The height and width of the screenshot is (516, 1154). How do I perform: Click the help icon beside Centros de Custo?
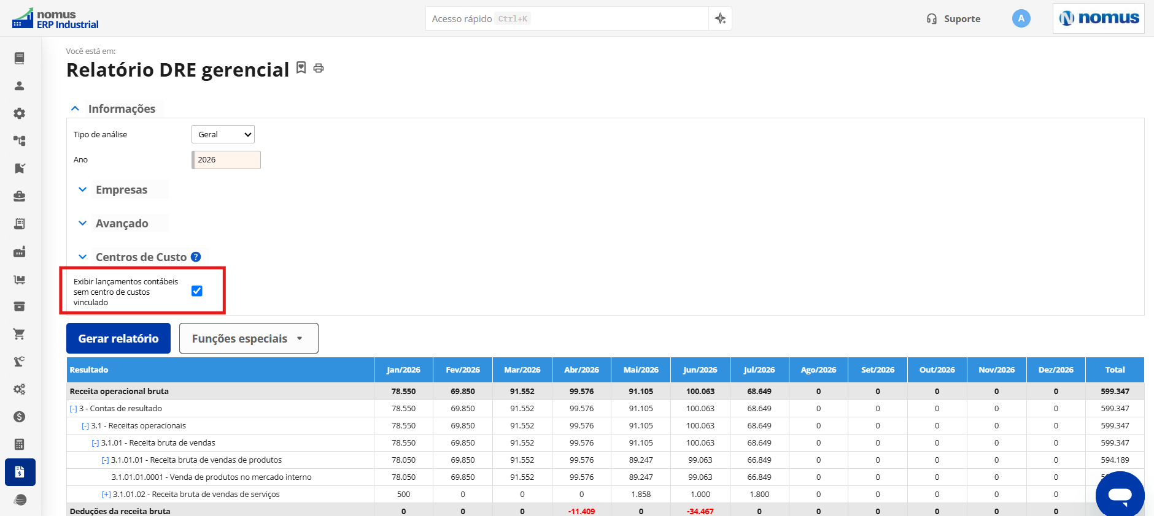point(196,257)
